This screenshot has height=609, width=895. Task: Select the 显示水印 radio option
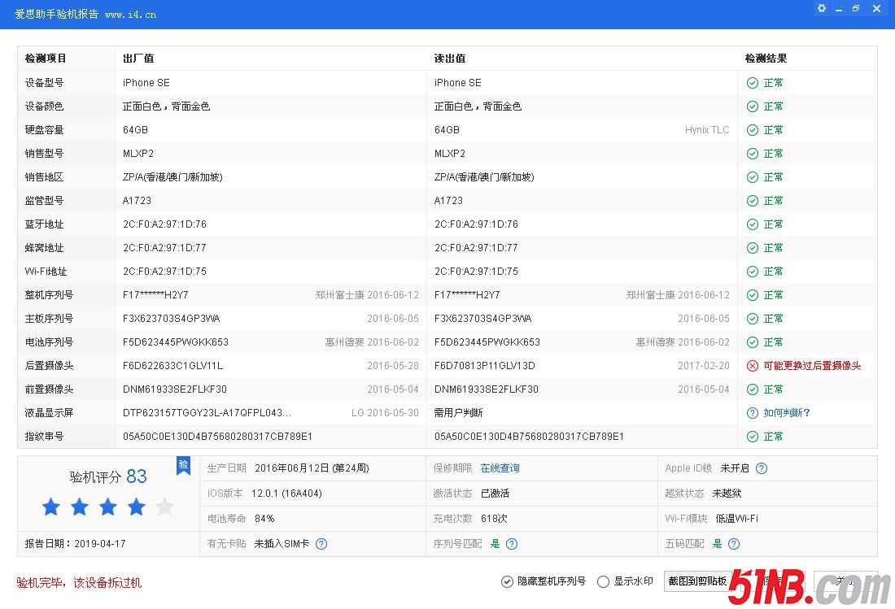[603, 581]
